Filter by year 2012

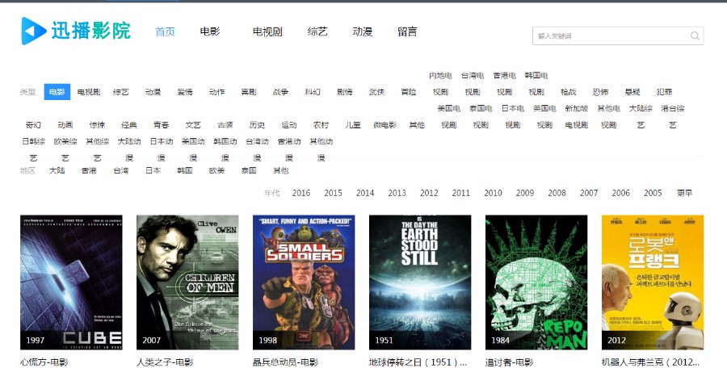click(x=429, y=193)
